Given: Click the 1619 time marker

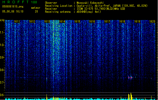Looking at the screenshot, I should (x=137, y=21).
